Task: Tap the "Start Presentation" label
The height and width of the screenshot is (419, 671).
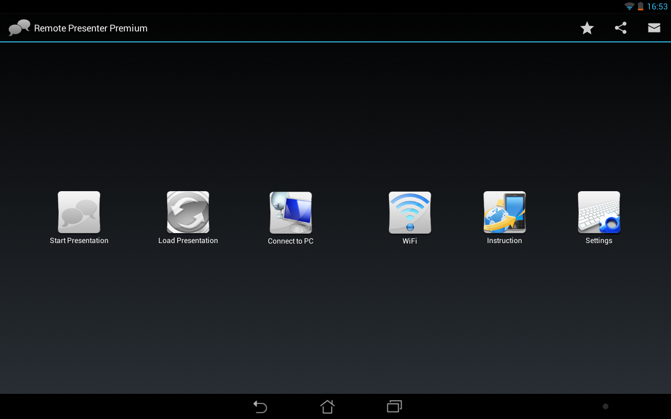Action: tap(79, 241)
